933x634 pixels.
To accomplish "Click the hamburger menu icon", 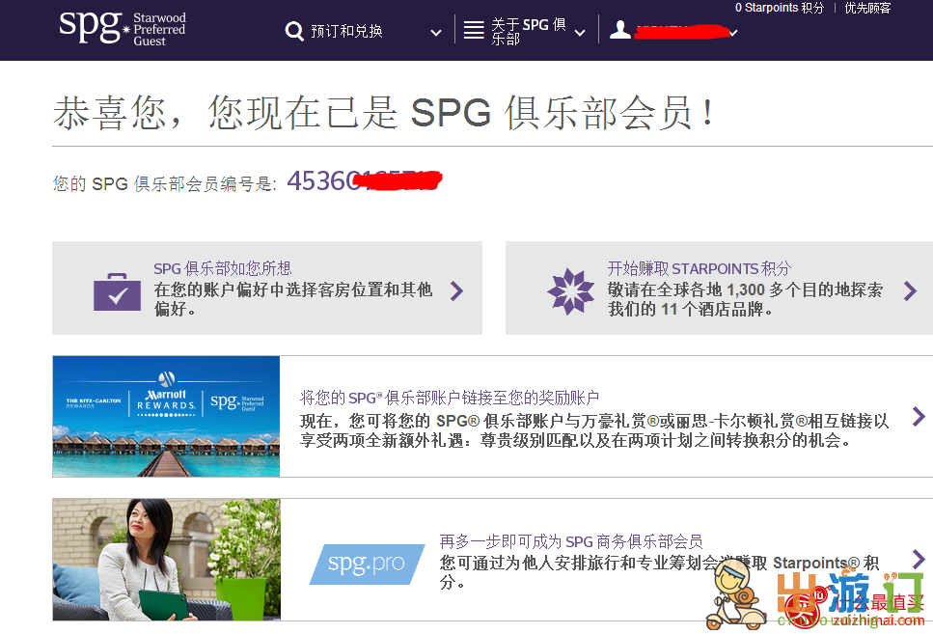I will pos(474,30).
